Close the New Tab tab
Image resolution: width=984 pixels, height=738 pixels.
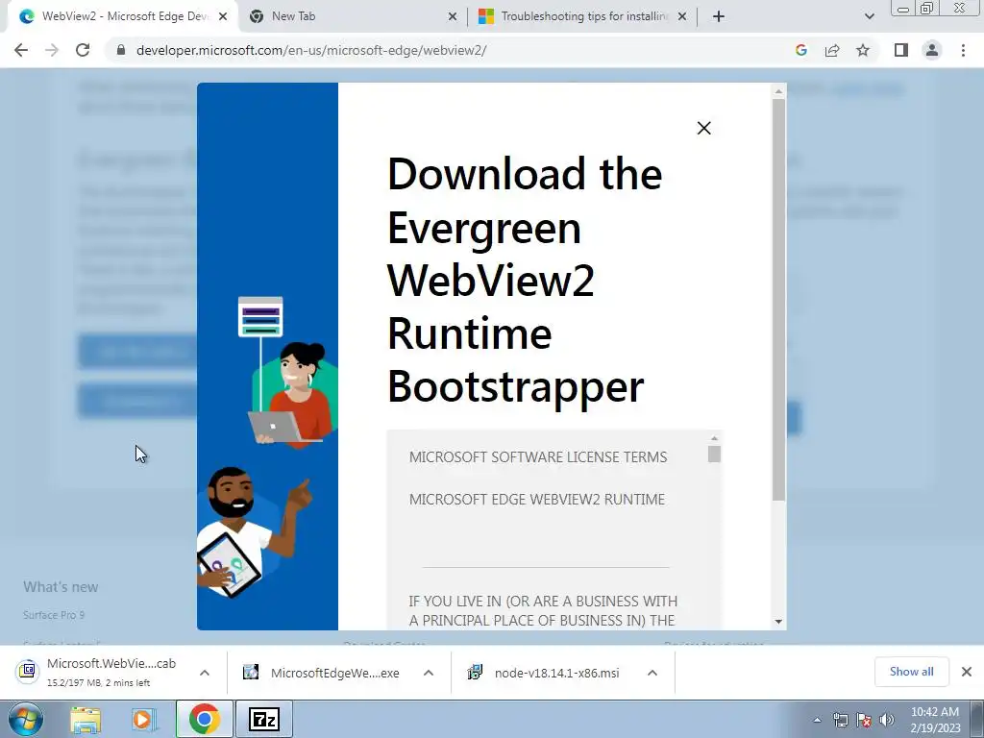point(453,17)
